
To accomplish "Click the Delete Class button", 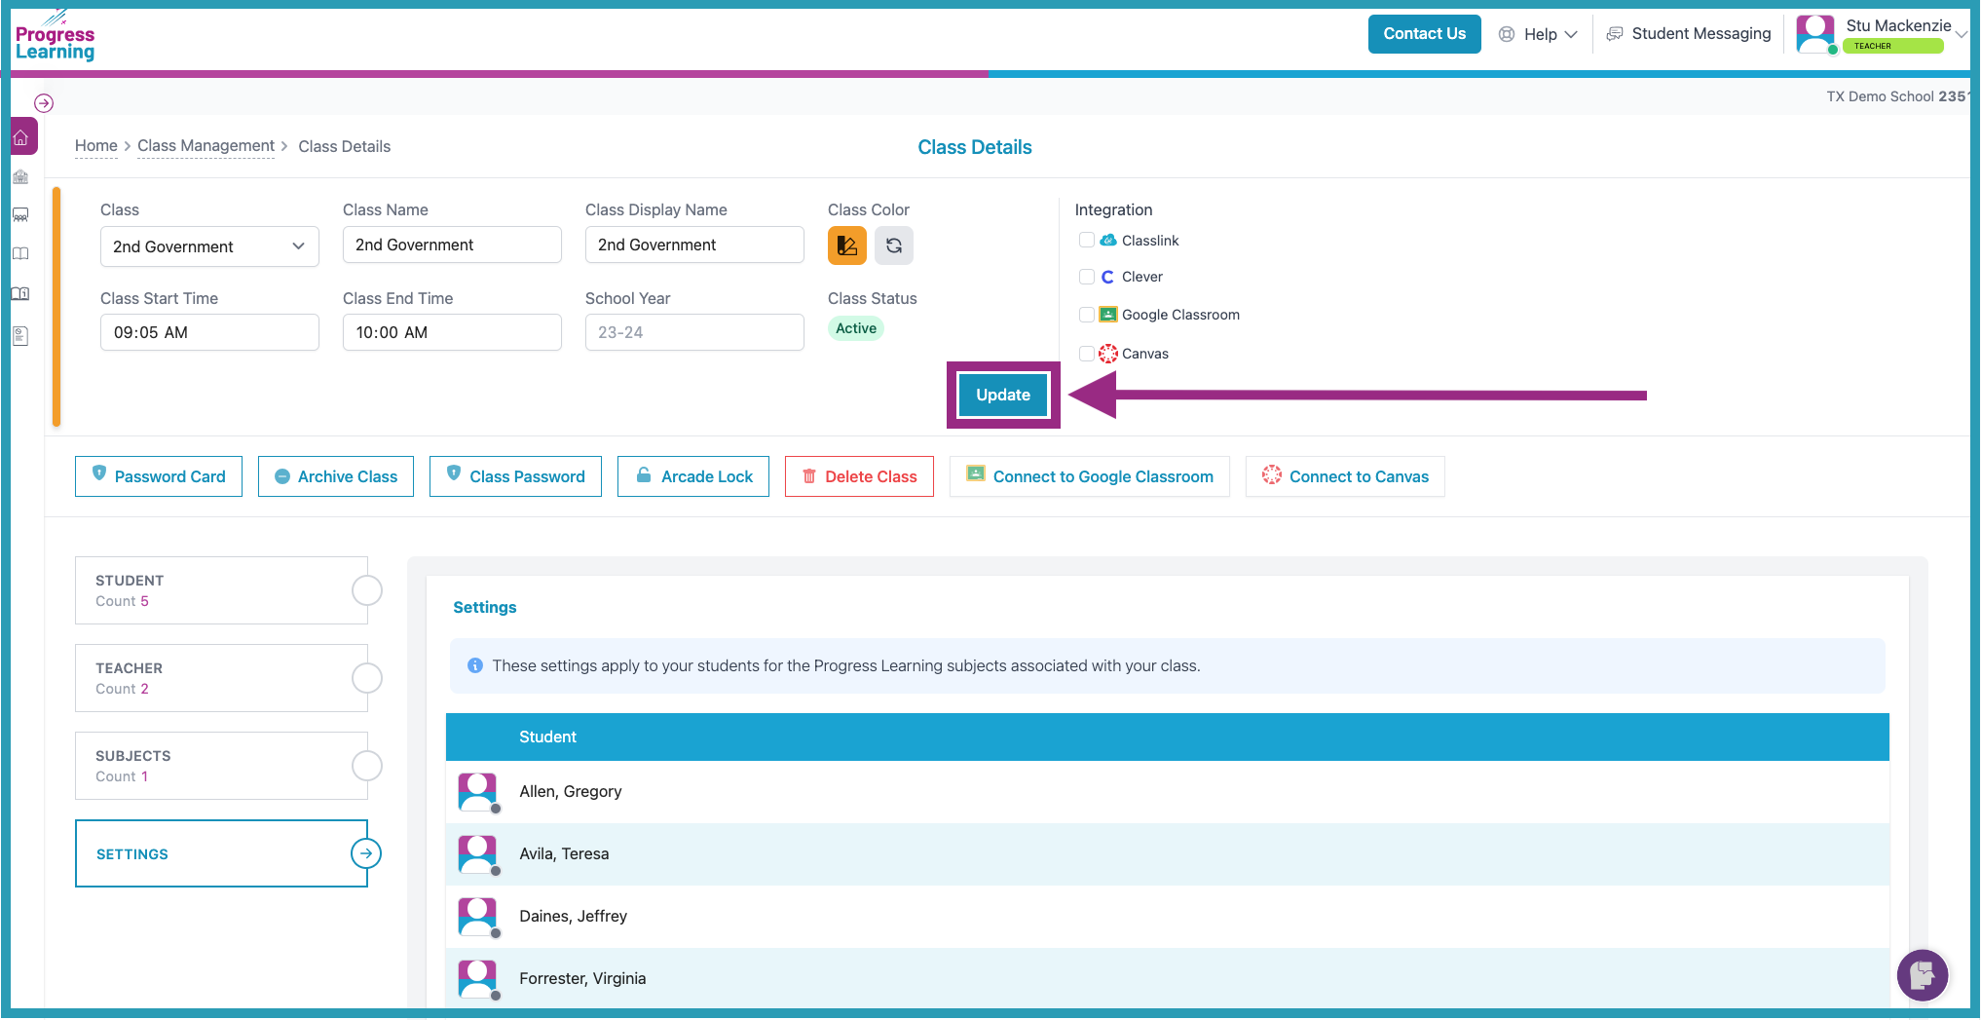I will tap(859, 476).
